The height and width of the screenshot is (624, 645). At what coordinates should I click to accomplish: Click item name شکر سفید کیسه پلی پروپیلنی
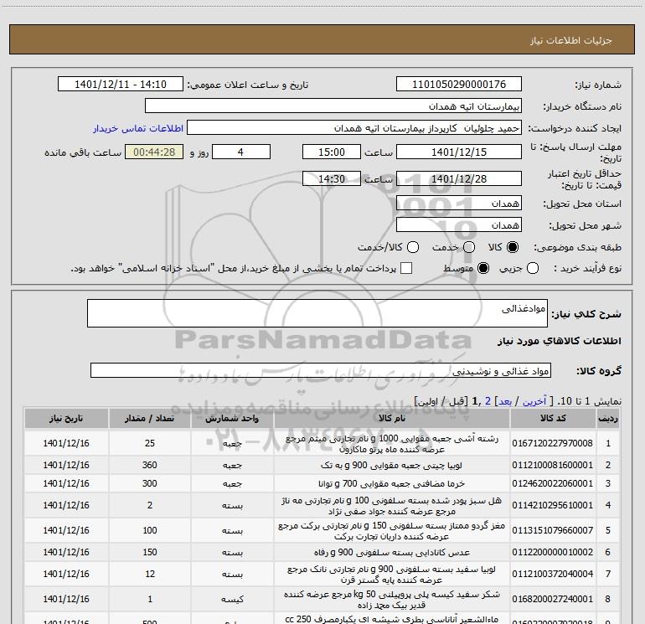pos(392,600)
